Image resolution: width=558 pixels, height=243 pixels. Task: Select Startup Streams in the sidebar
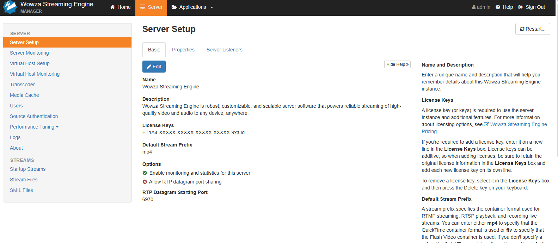[x=27, y=169]
